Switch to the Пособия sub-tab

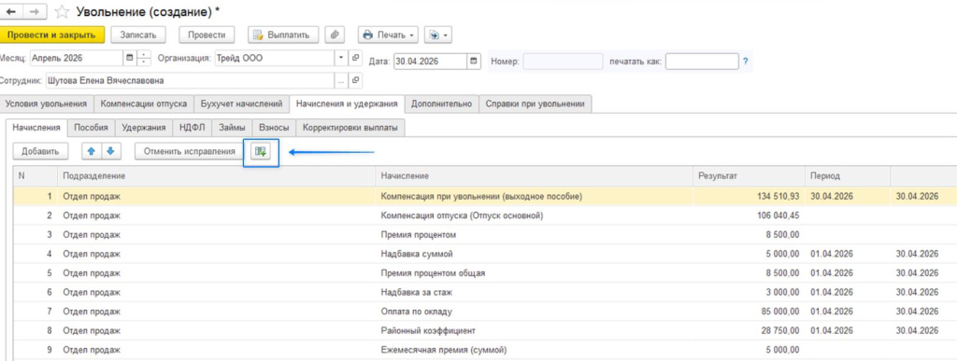point(91,128)
